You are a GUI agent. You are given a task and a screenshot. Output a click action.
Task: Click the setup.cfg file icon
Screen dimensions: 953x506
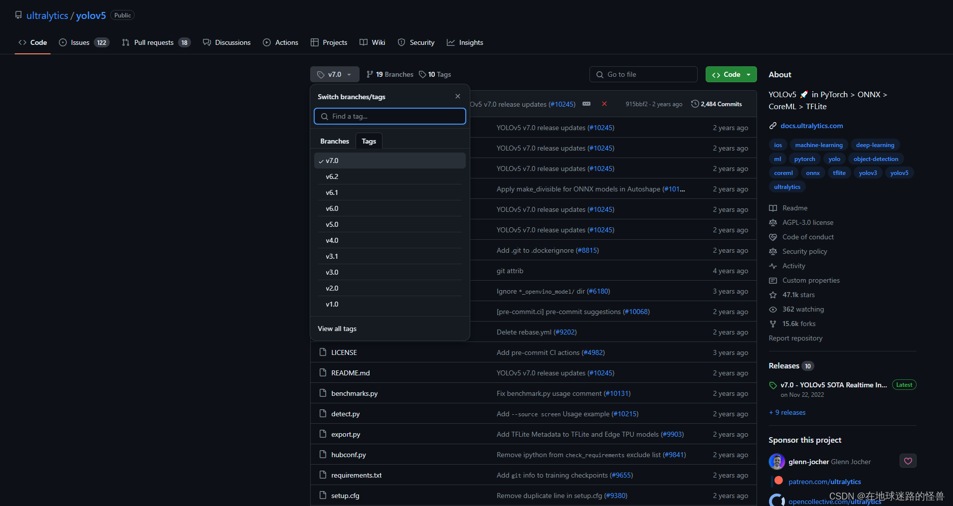click(x=323, y=495)
